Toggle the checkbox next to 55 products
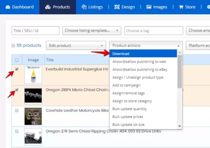210x148 pixels. (13, 46)
